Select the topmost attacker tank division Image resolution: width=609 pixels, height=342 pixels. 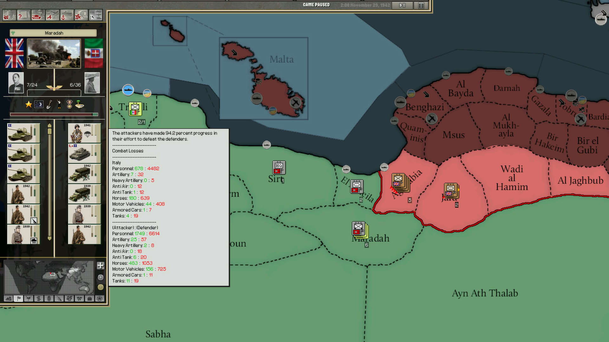pyautogui.click(x=23, y=133)
